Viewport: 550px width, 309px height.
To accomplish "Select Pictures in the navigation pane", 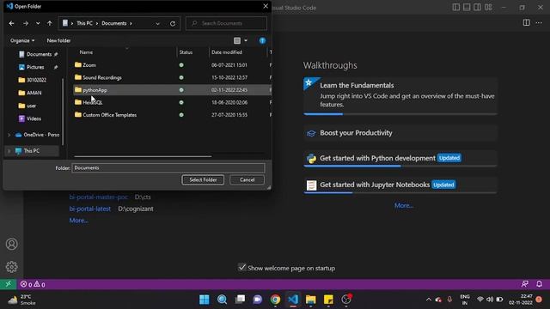I will click(x=35, y=67).
